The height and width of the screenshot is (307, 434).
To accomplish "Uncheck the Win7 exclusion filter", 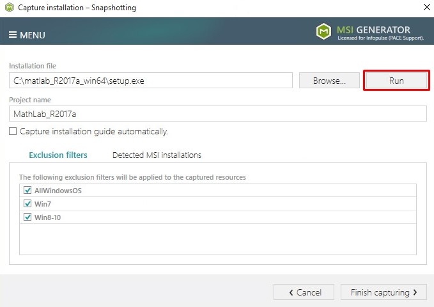I will pos(27,203).
